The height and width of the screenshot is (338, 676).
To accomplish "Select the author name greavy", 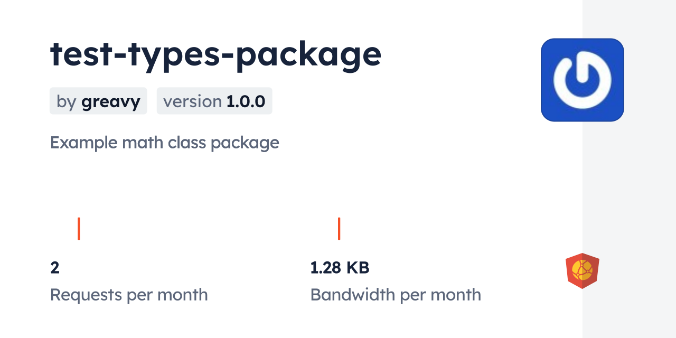I will pos(110,101).
